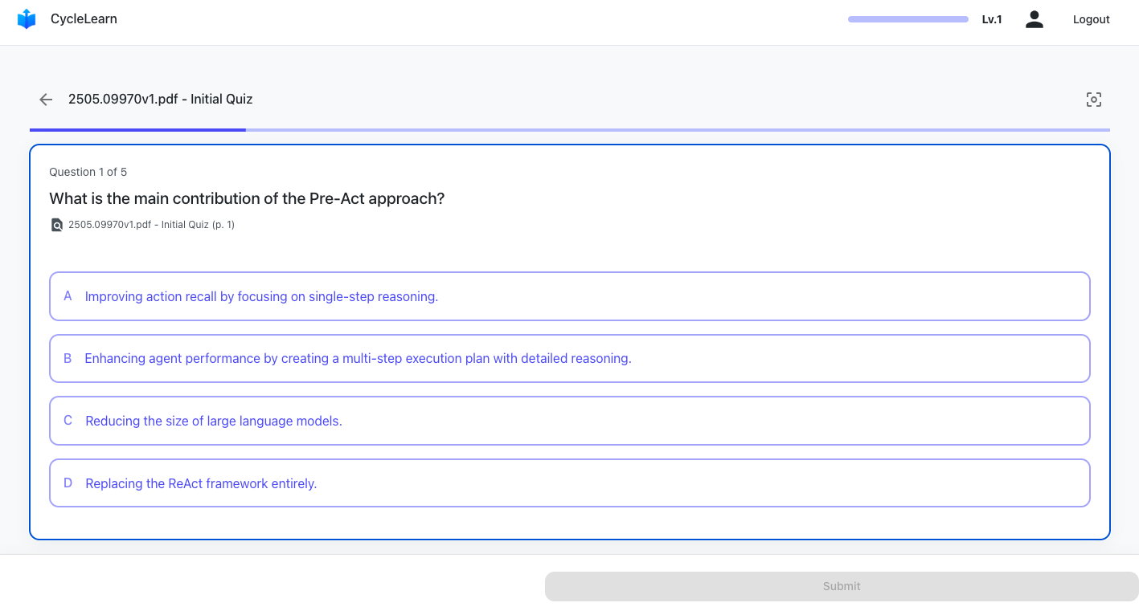The width and height of the screenshot is (1139, 611).
Task: Click the Lv.1 level indicator
Action: click(991, 19)
